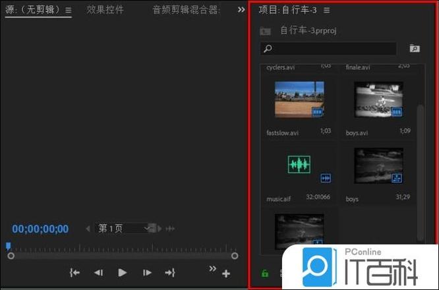Click the sequence badge on boys thumbnail
The height and width of the screenshot is (290, 439).
(x=396, y=178)
